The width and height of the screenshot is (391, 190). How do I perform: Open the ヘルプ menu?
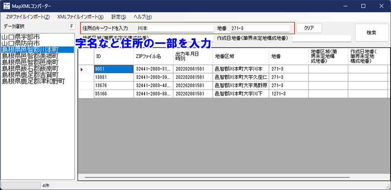click(x=143, y=17)
